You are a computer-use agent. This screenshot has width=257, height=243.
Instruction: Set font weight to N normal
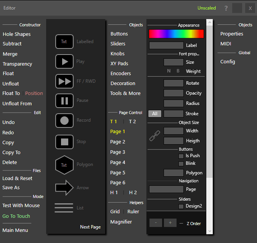(x=169, y=71)
